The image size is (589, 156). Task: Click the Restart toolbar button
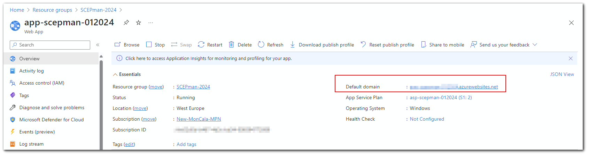point(210,45)
